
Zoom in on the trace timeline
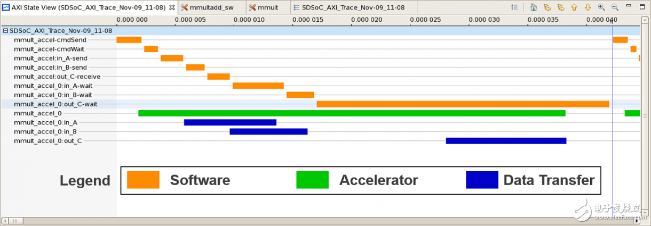pyautogui.click(x=601, y=7)
